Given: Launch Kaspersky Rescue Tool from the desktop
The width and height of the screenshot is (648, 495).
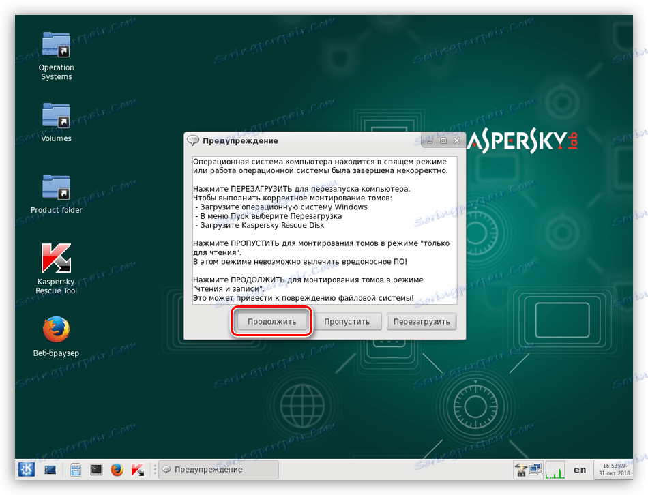Looking at the screenshot, I should click(x=56, y=269).
